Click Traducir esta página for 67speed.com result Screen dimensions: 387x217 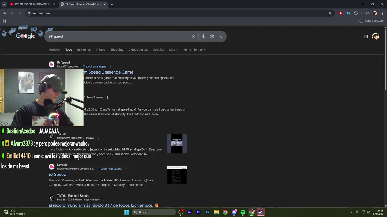[x=95, y=67]
